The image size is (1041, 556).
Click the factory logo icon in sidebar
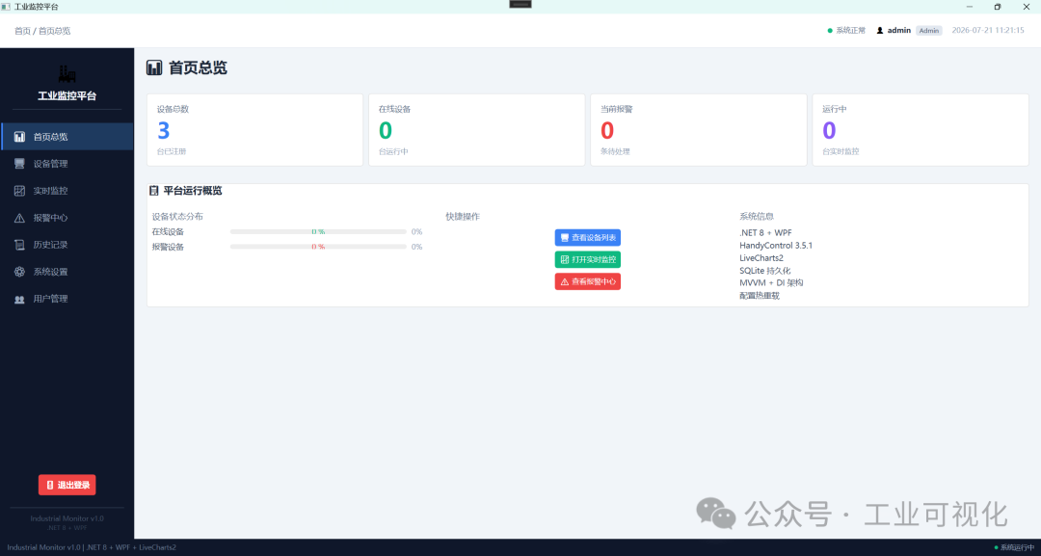click(x=67, y=73)
